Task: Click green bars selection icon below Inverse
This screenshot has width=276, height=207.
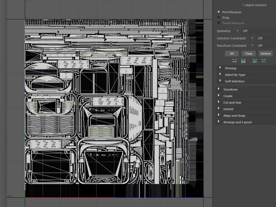Action: point(263,61)
